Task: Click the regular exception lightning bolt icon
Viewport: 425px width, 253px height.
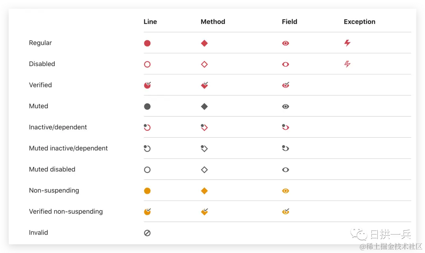Action: pyautogui.click(x=347, y=43)
